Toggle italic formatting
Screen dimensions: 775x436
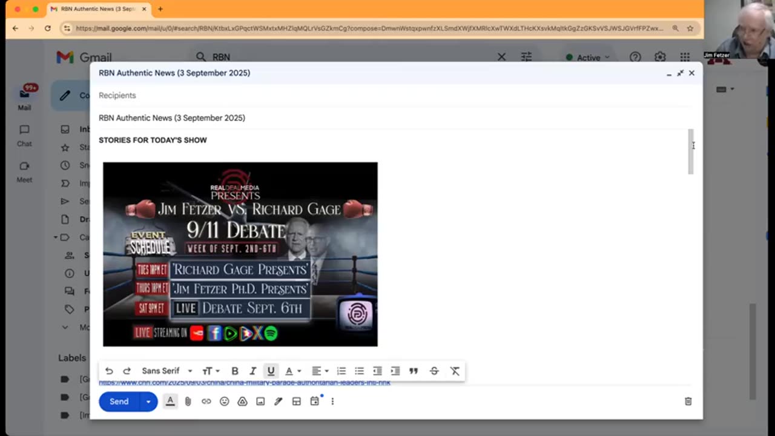pyautogui.click(x=253, y=371)
